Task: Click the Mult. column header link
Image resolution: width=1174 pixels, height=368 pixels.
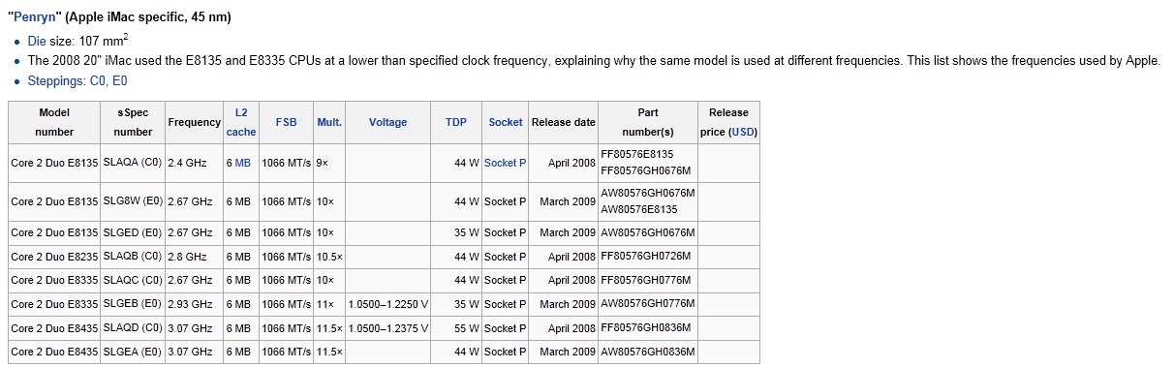Action: [x=329, y=122]
